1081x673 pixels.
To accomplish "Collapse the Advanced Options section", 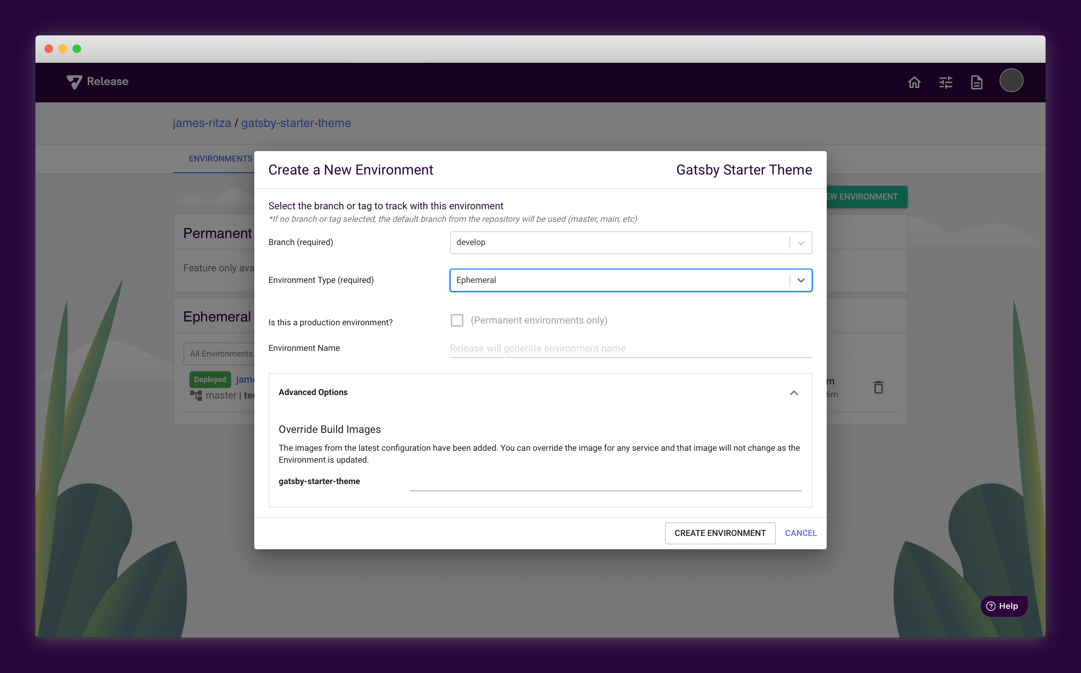I will point(793,393).
